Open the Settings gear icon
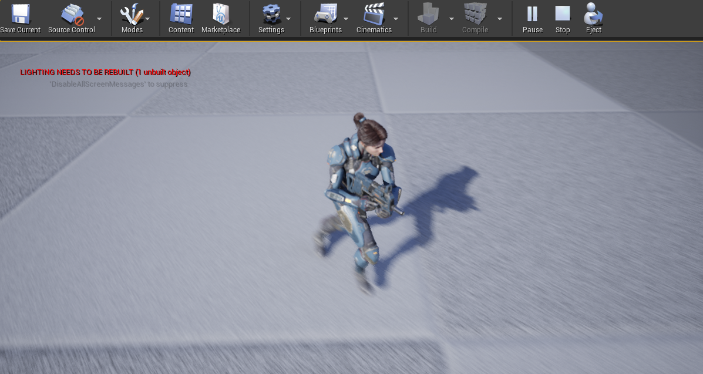The width and height of the screenshot is (703, 374). pyautogui.click(x=271, y=14)
